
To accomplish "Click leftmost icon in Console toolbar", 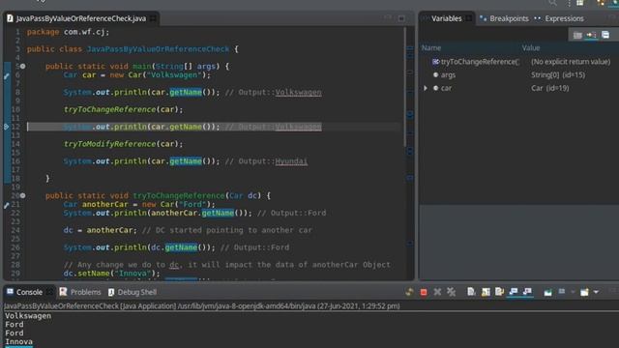I will [409, 292].
